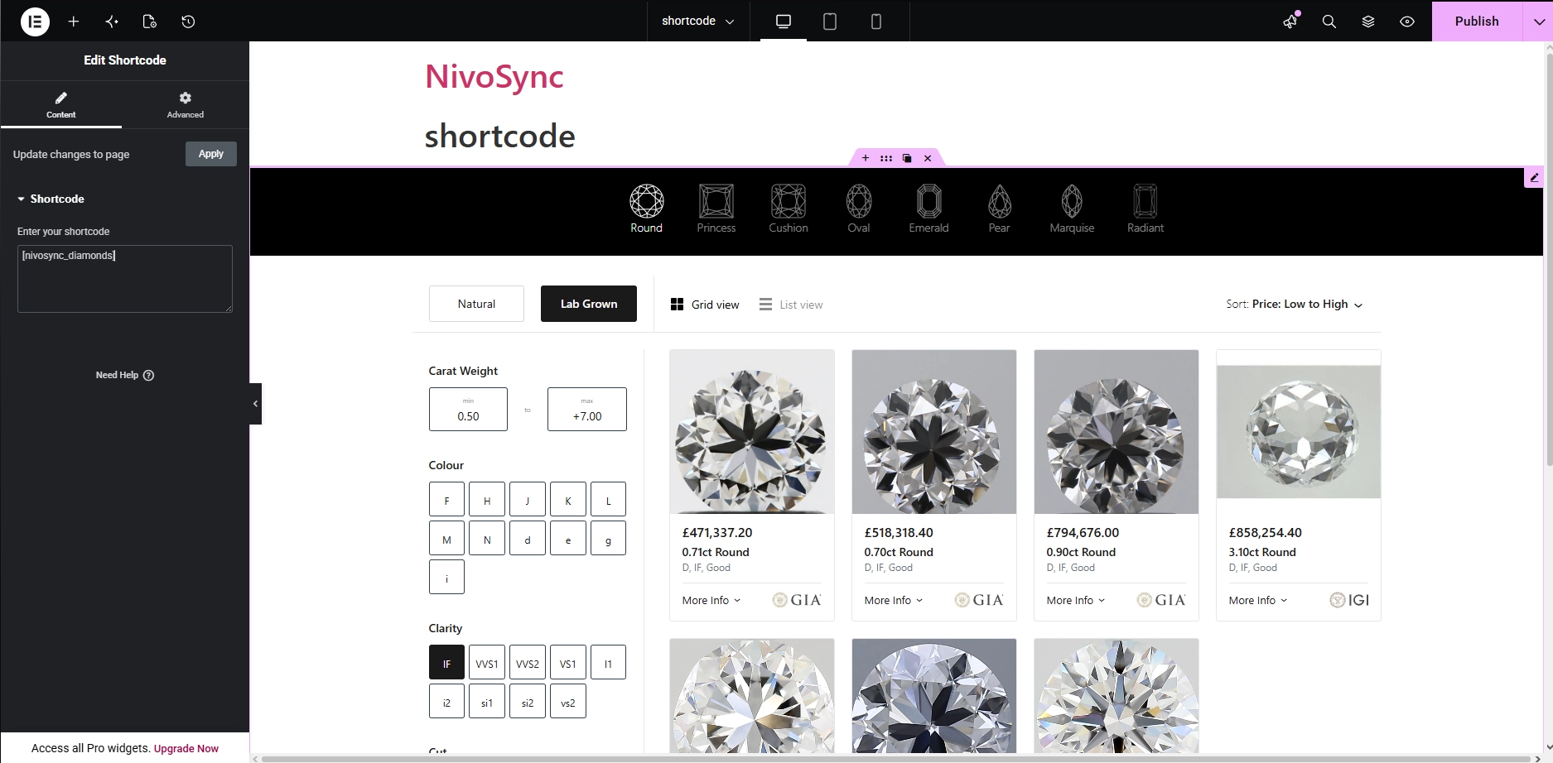Select the Radiant diamond shape
The width and height of the screenshot is (1553, 763).
(x=1145, y=209)
